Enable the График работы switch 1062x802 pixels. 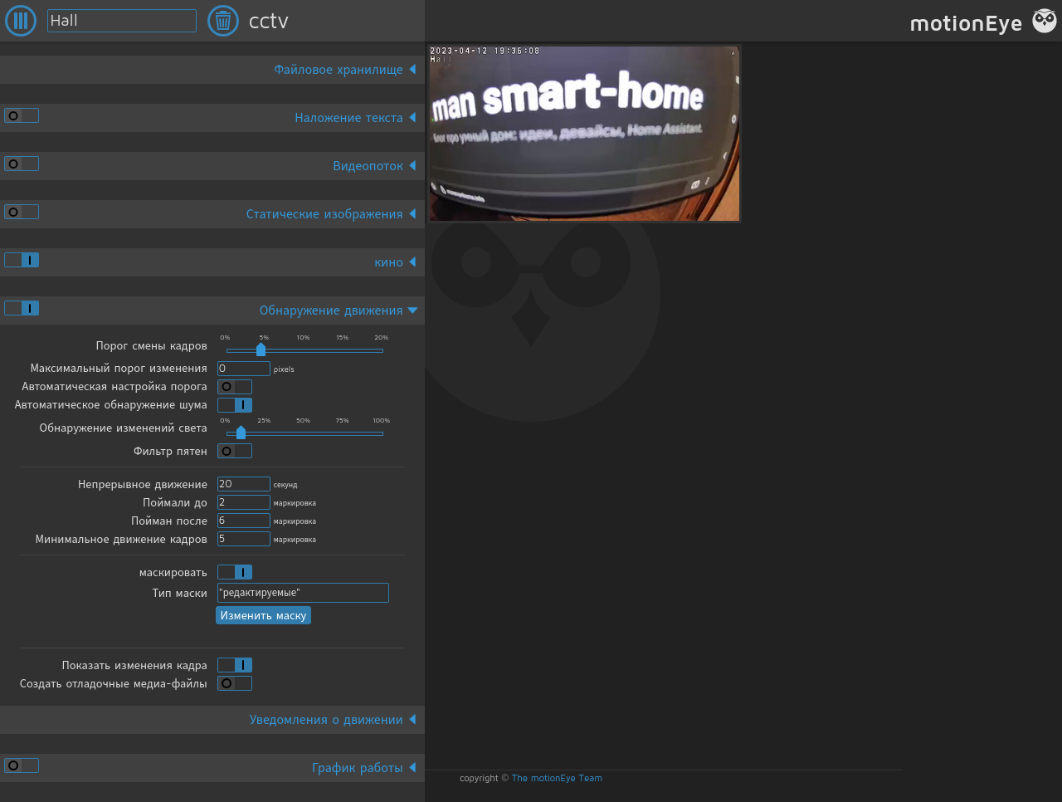point(22,766)
